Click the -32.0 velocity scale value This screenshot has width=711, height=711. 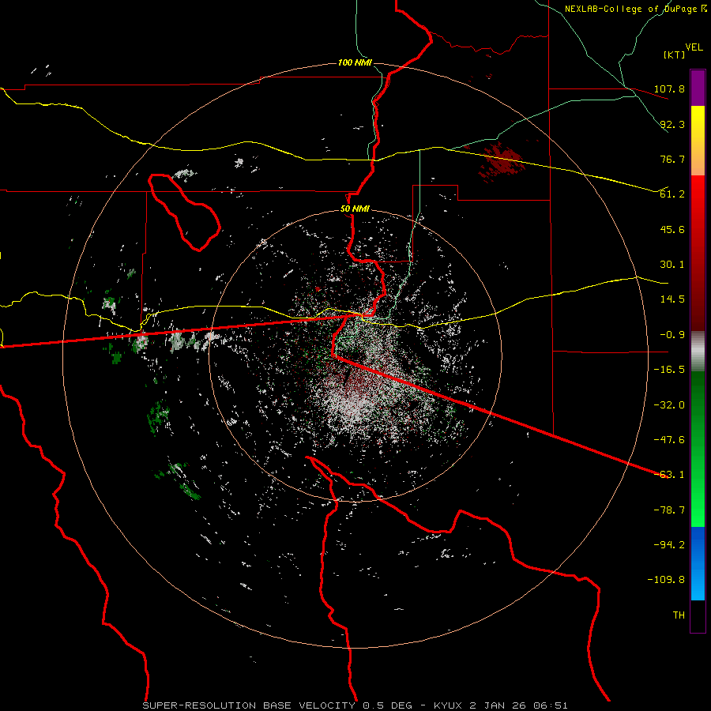[x=669, y=405]
